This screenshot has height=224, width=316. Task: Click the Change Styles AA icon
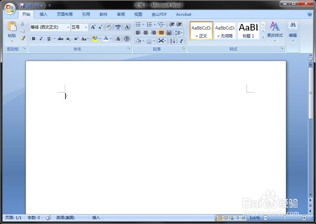tap(275, 26)
